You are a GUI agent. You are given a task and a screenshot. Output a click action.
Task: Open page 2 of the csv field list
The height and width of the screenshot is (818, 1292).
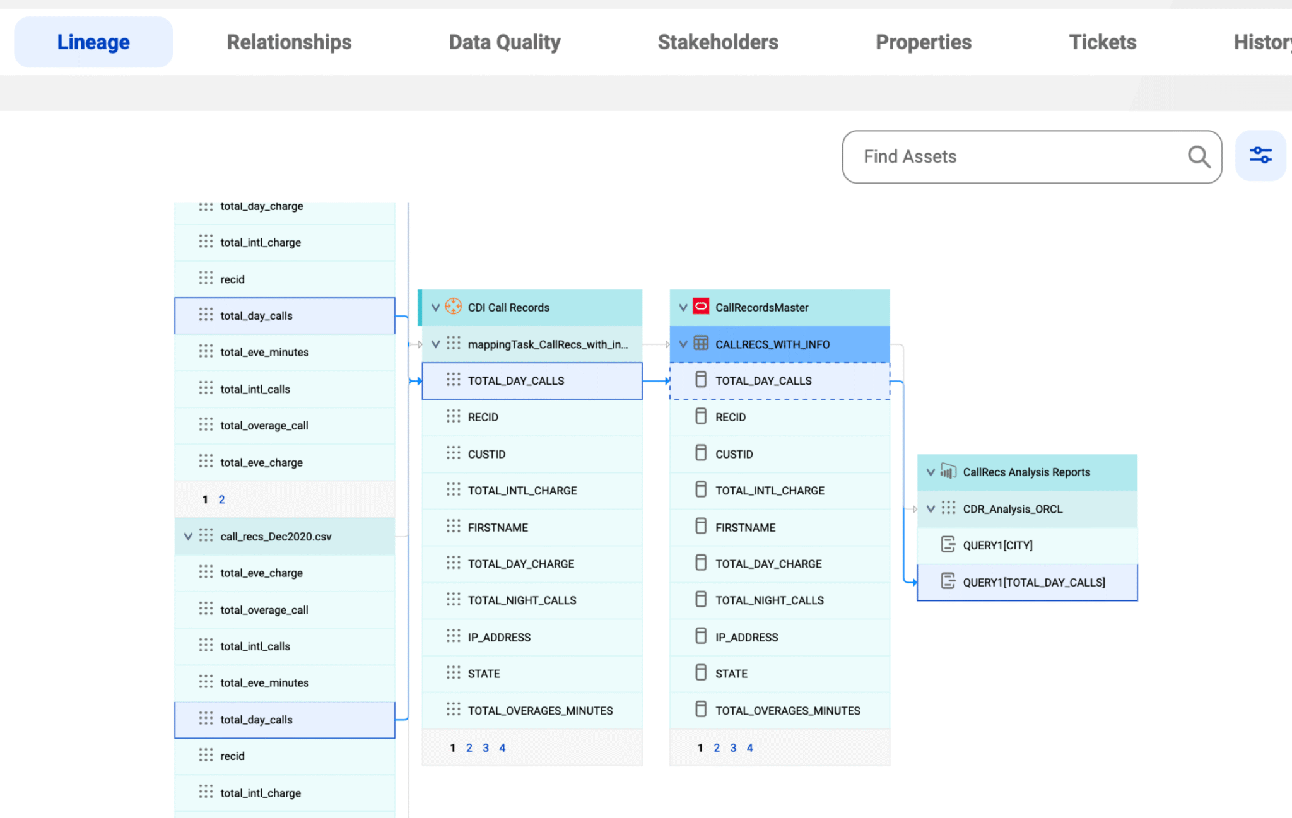pos(221,499)
